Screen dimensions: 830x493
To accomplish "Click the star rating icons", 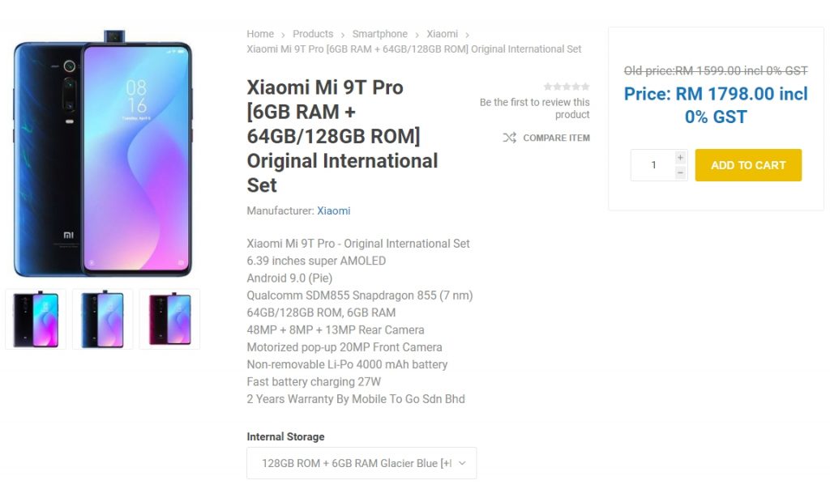I will click(x=567, y=87).
